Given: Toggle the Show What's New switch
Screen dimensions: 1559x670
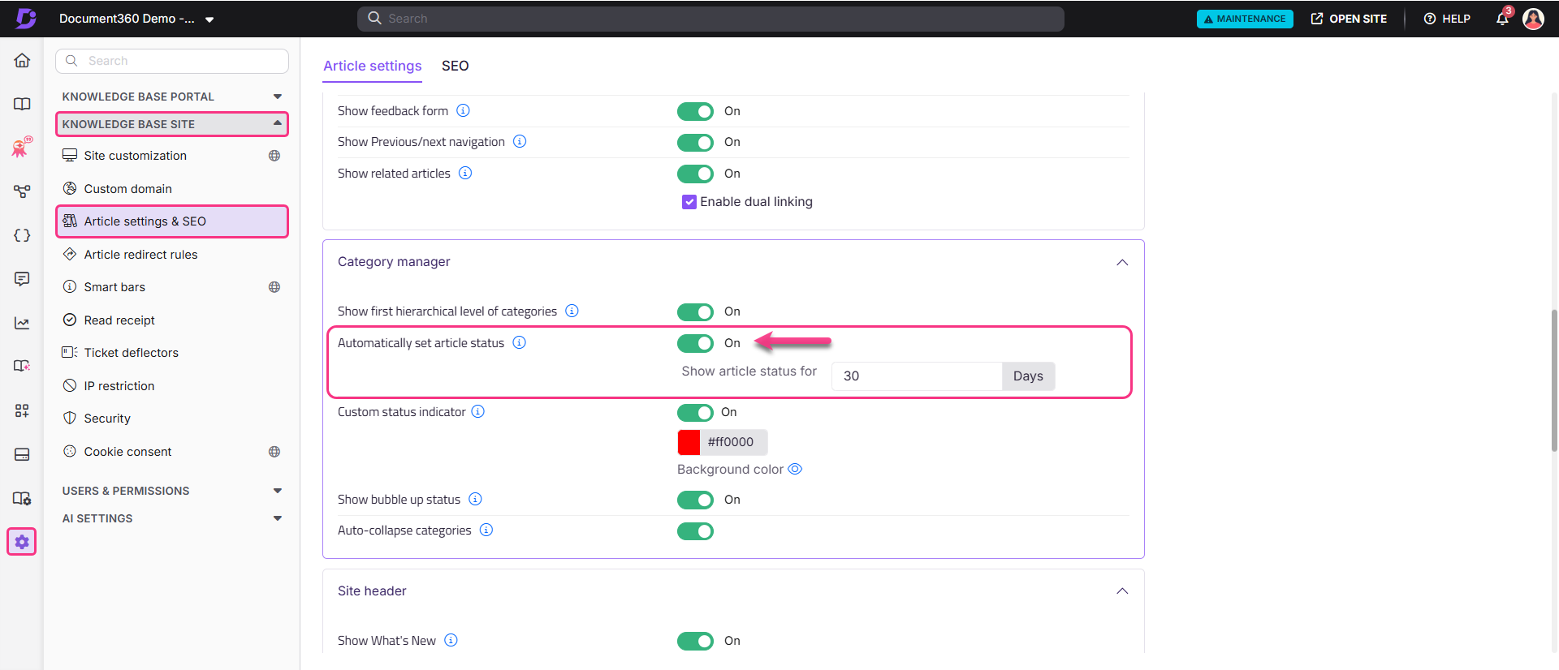Looking at the screenshot, I should click(695, 641).
